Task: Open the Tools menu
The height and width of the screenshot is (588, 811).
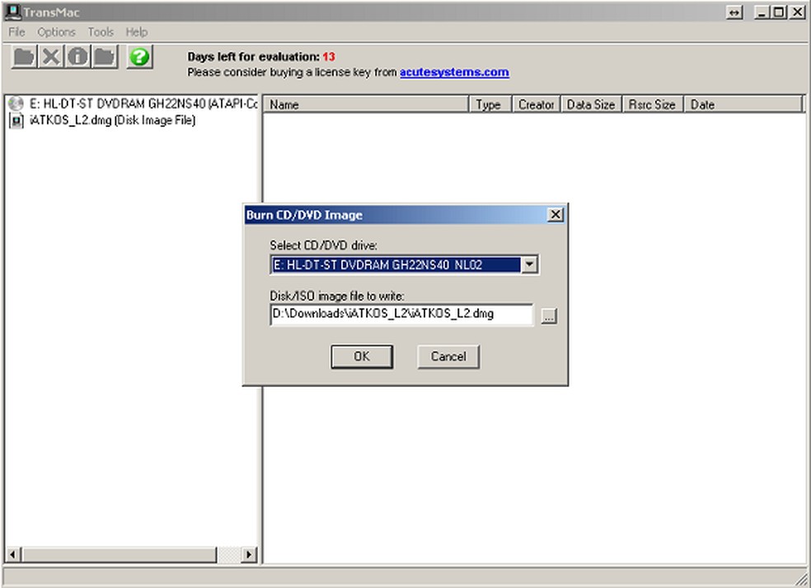Action: (101, 32)
